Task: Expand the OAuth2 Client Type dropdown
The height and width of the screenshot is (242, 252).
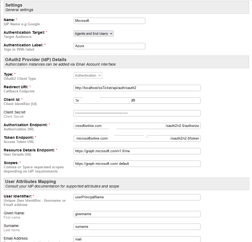Action: point(88,76)
